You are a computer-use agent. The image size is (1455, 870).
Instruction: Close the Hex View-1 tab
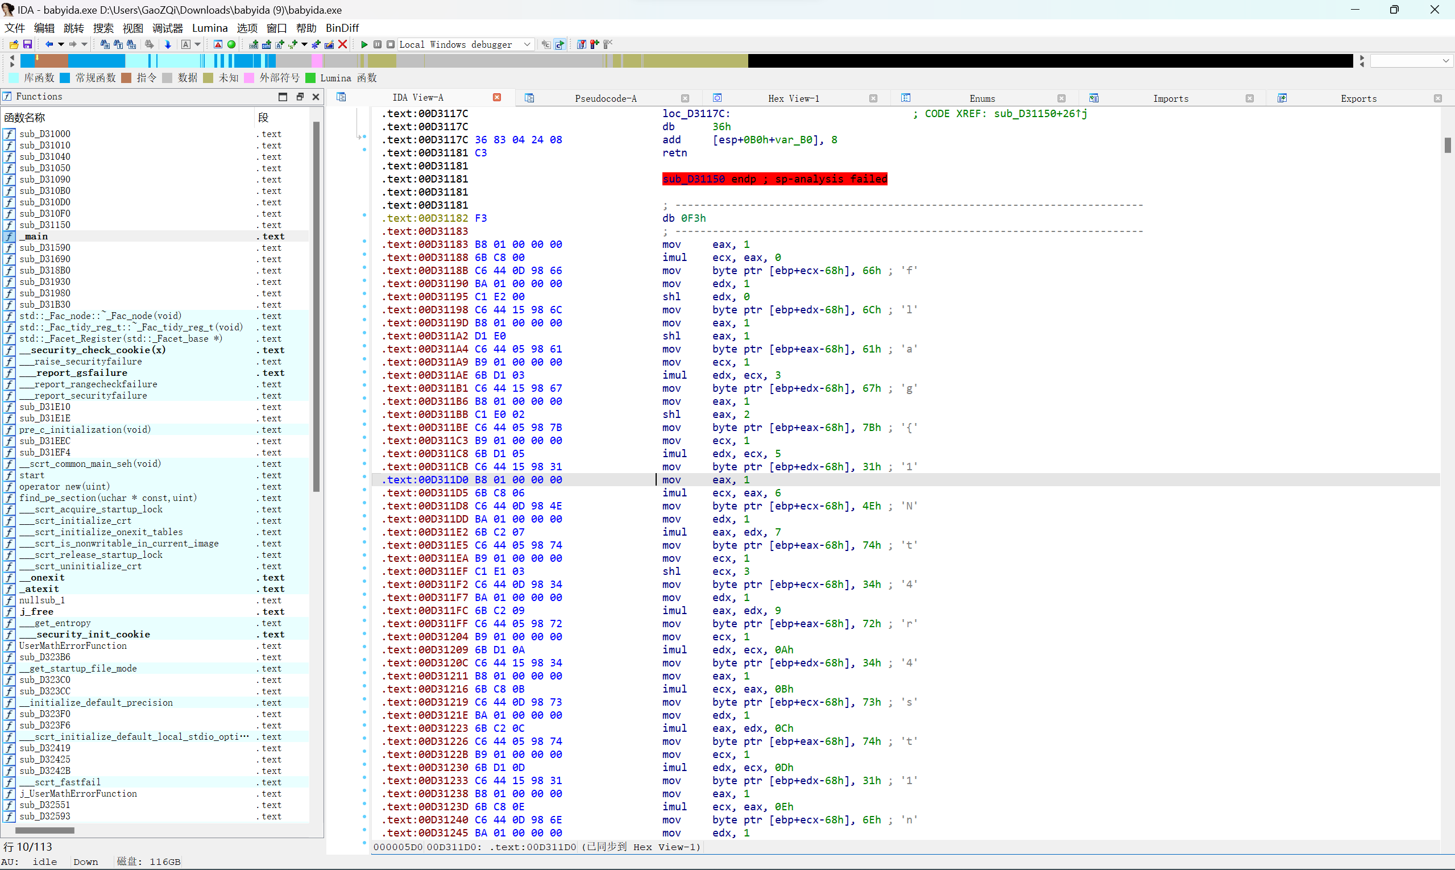point(873,98)
